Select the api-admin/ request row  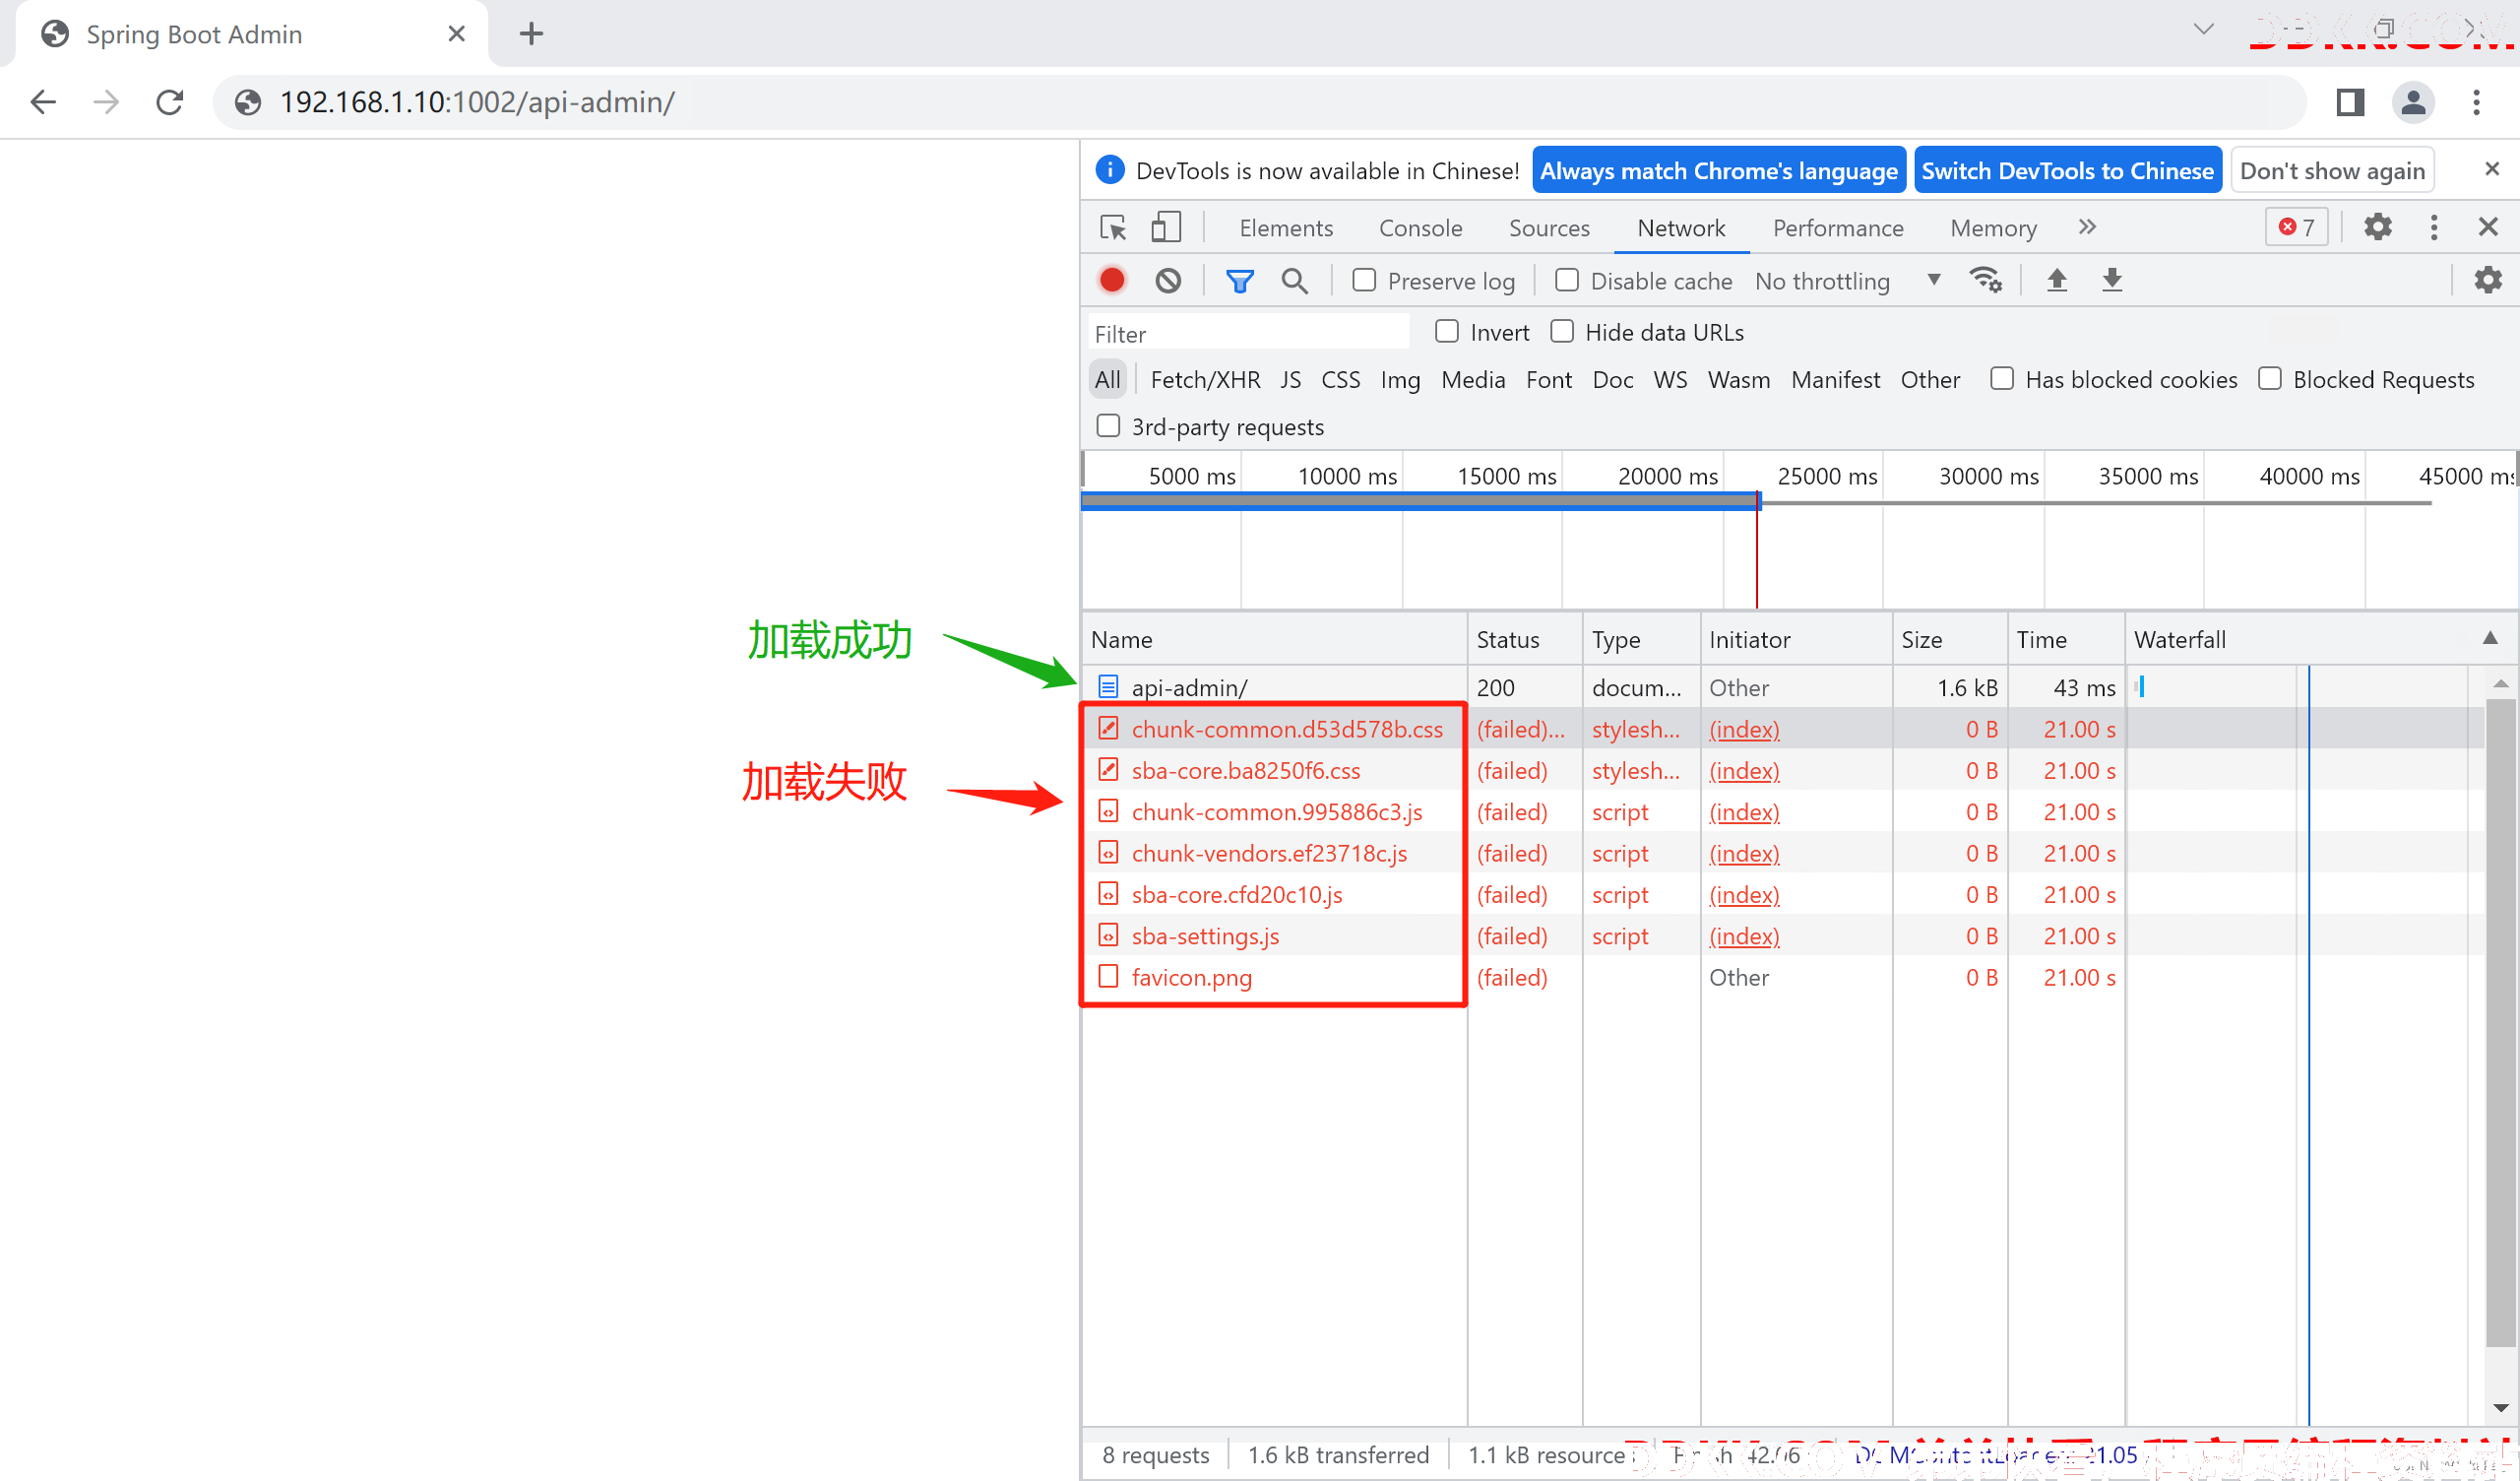click(1783, 687)
